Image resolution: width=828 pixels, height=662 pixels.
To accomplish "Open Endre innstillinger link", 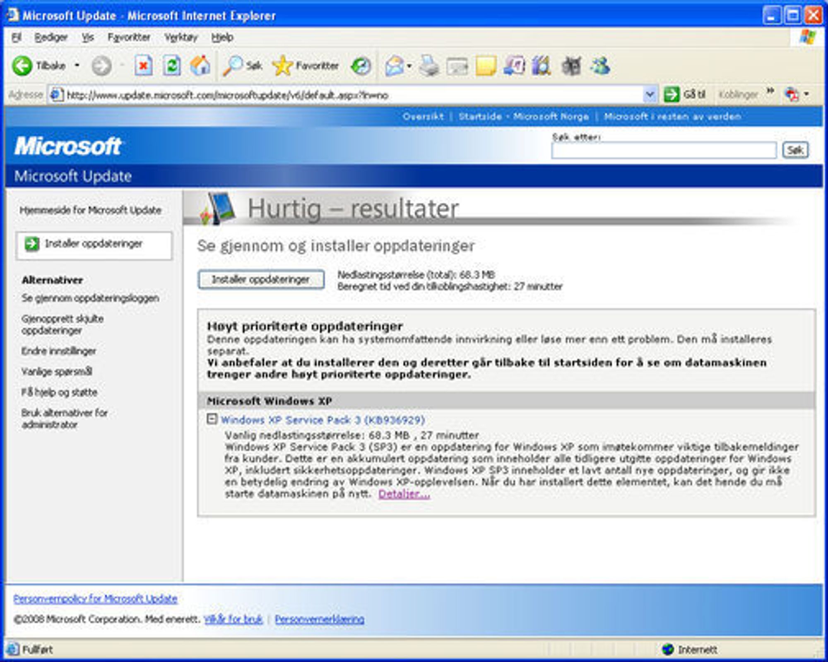I will click(59, 351).
